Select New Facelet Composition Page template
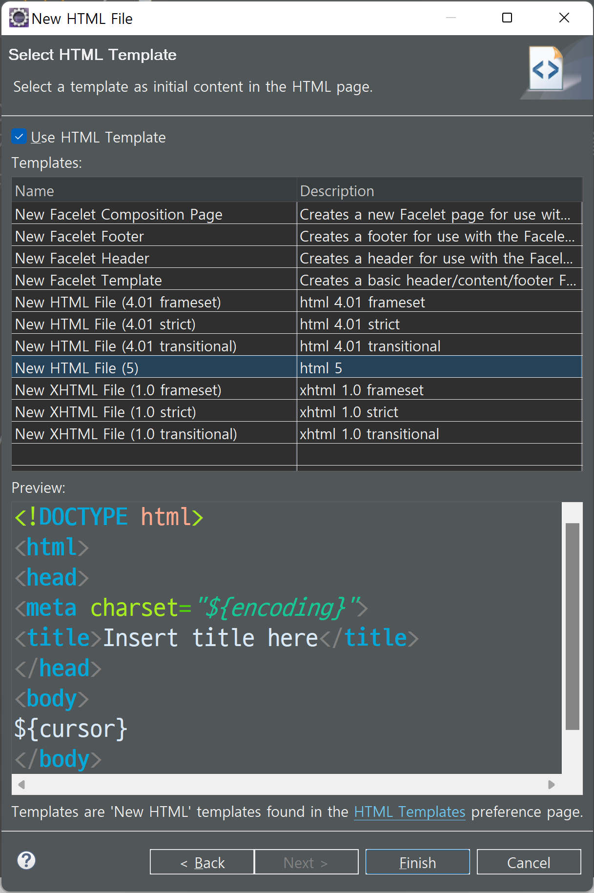 point(297,214)
